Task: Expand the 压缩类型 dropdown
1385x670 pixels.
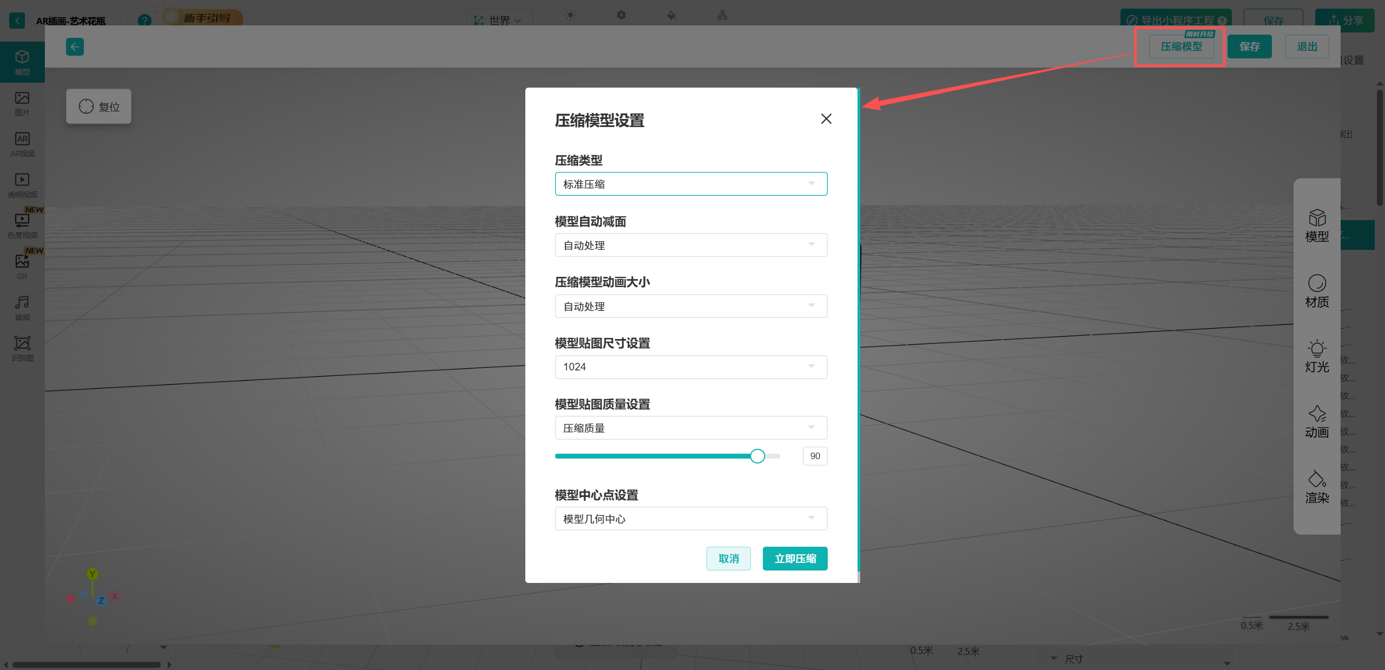Action: click(690, 184)
